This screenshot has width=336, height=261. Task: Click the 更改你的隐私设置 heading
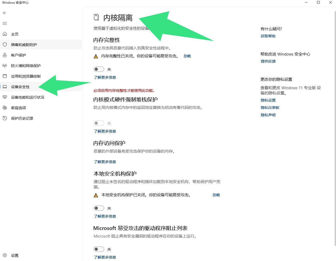[x=276, y=79]
